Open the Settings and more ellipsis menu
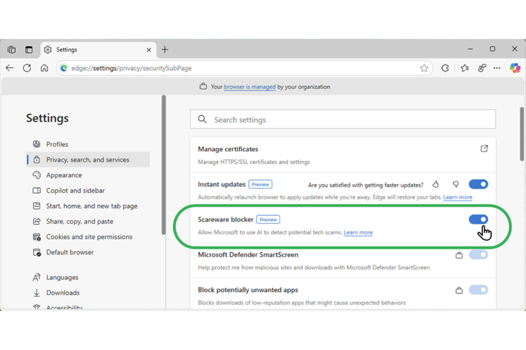 click(498, 68)
